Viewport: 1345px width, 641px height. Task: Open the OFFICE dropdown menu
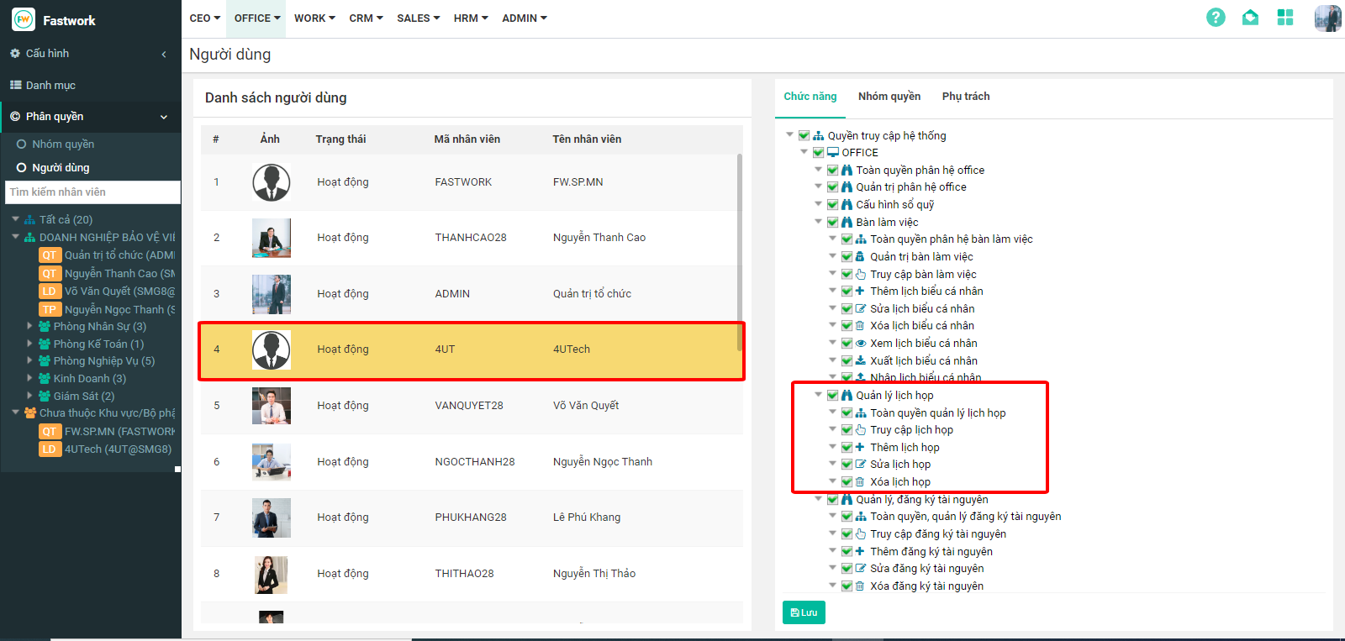pyautogui.click(x=257, y=18)
